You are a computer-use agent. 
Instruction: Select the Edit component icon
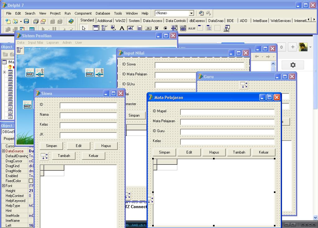coord(130,28)
